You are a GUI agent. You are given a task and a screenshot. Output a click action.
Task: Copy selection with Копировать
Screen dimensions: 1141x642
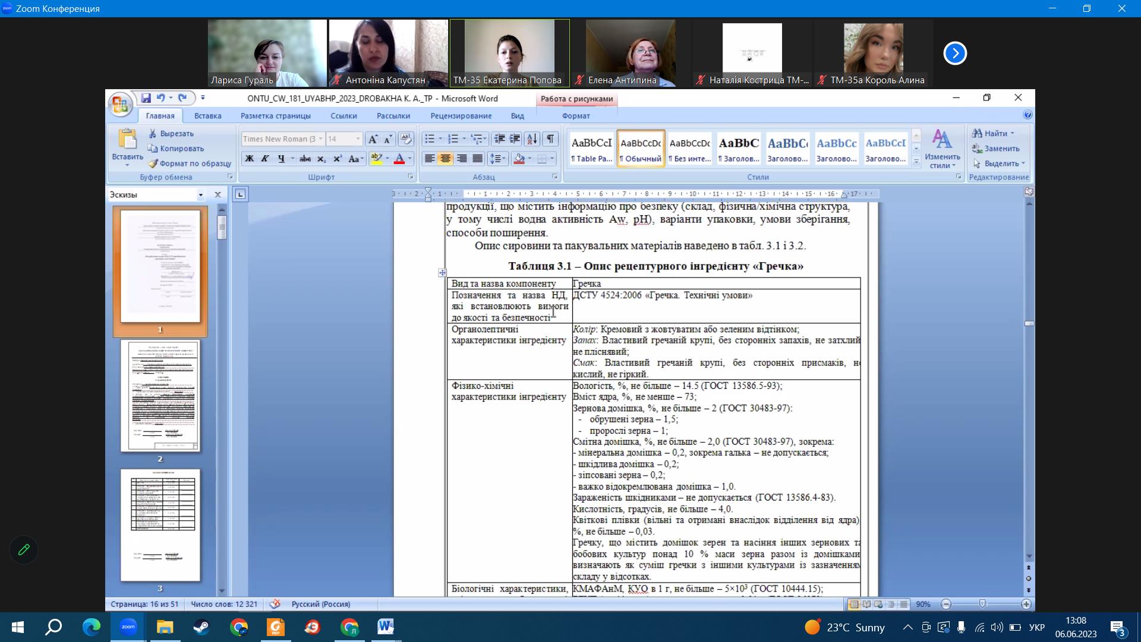(176, 149)
